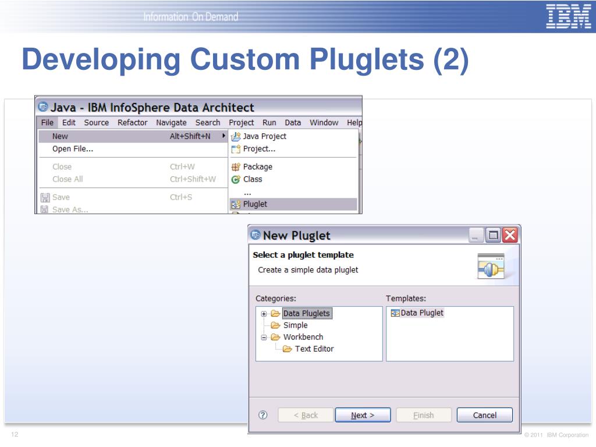Click the Data Pluglets folder icon

[x=275, y=314]
